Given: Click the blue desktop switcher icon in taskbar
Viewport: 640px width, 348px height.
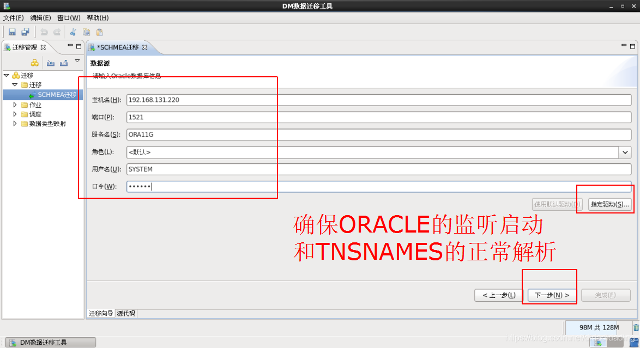Looking at the screenshot, I should pos(634,343).
